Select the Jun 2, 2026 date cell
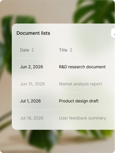Screen dimensions: 115x153 click(32, 67)
